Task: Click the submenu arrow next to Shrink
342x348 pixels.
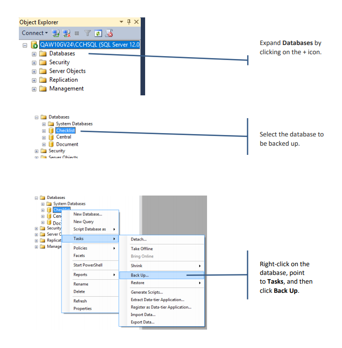Action: coord(200,266)
